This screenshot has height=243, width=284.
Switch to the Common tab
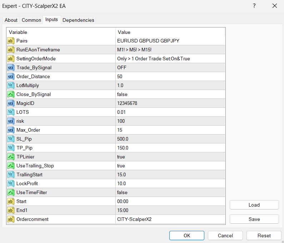point(31,20)
